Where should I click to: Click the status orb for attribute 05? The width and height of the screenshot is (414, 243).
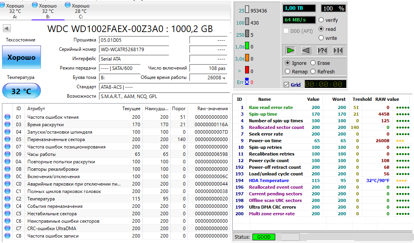7,139
